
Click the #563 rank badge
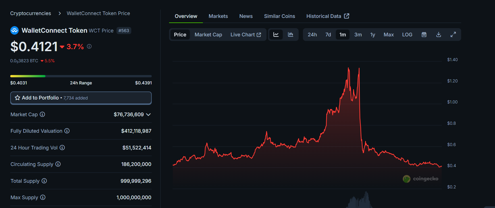point(124,30)
